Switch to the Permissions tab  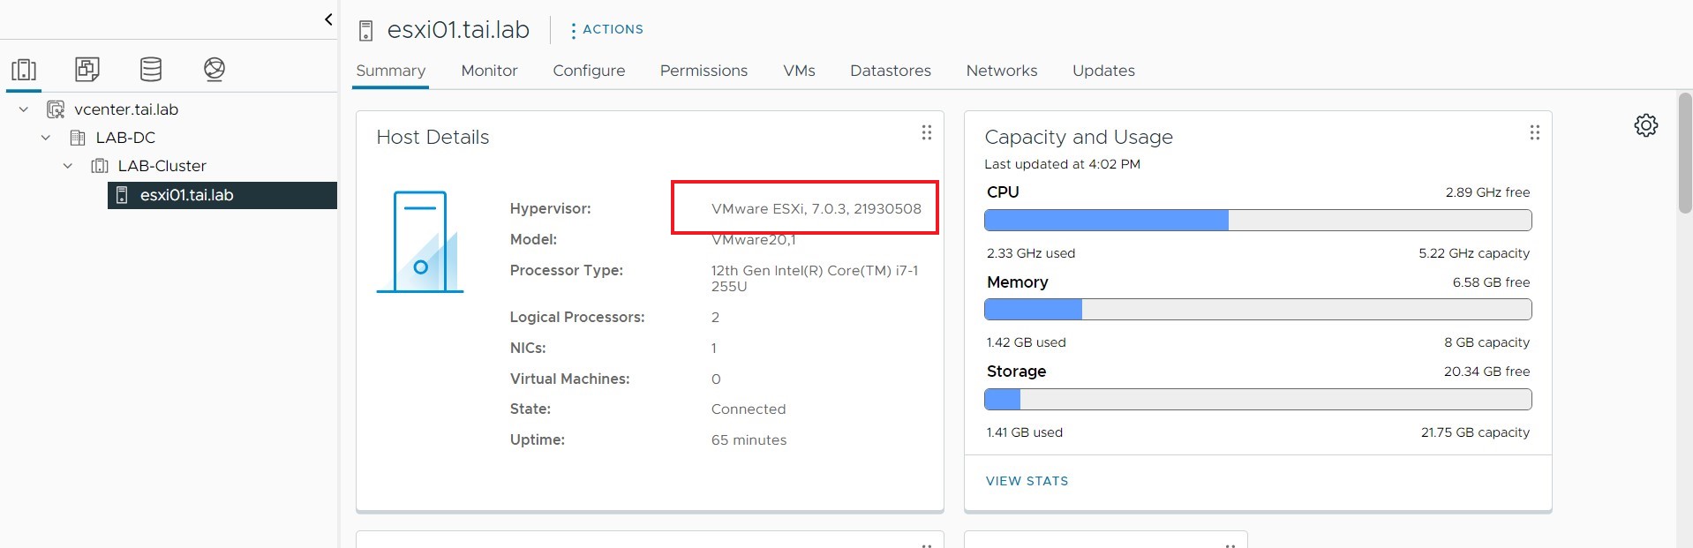click(x=704, y=71)
